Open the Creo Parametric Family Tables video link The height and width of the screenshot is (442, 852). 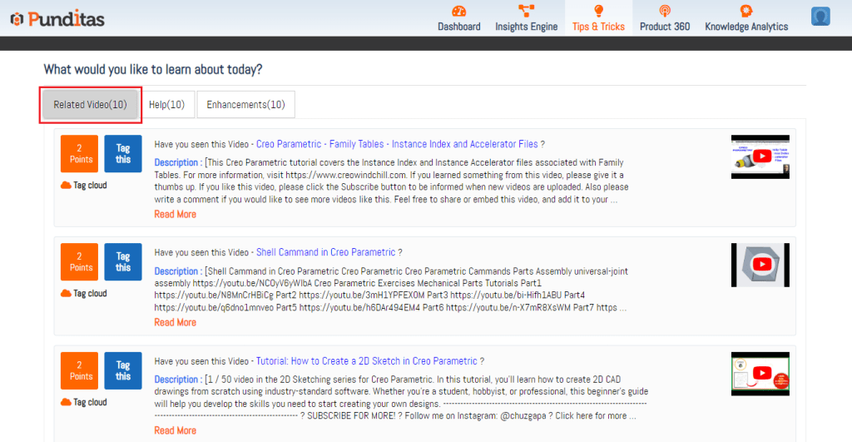[x=397, y=144]
